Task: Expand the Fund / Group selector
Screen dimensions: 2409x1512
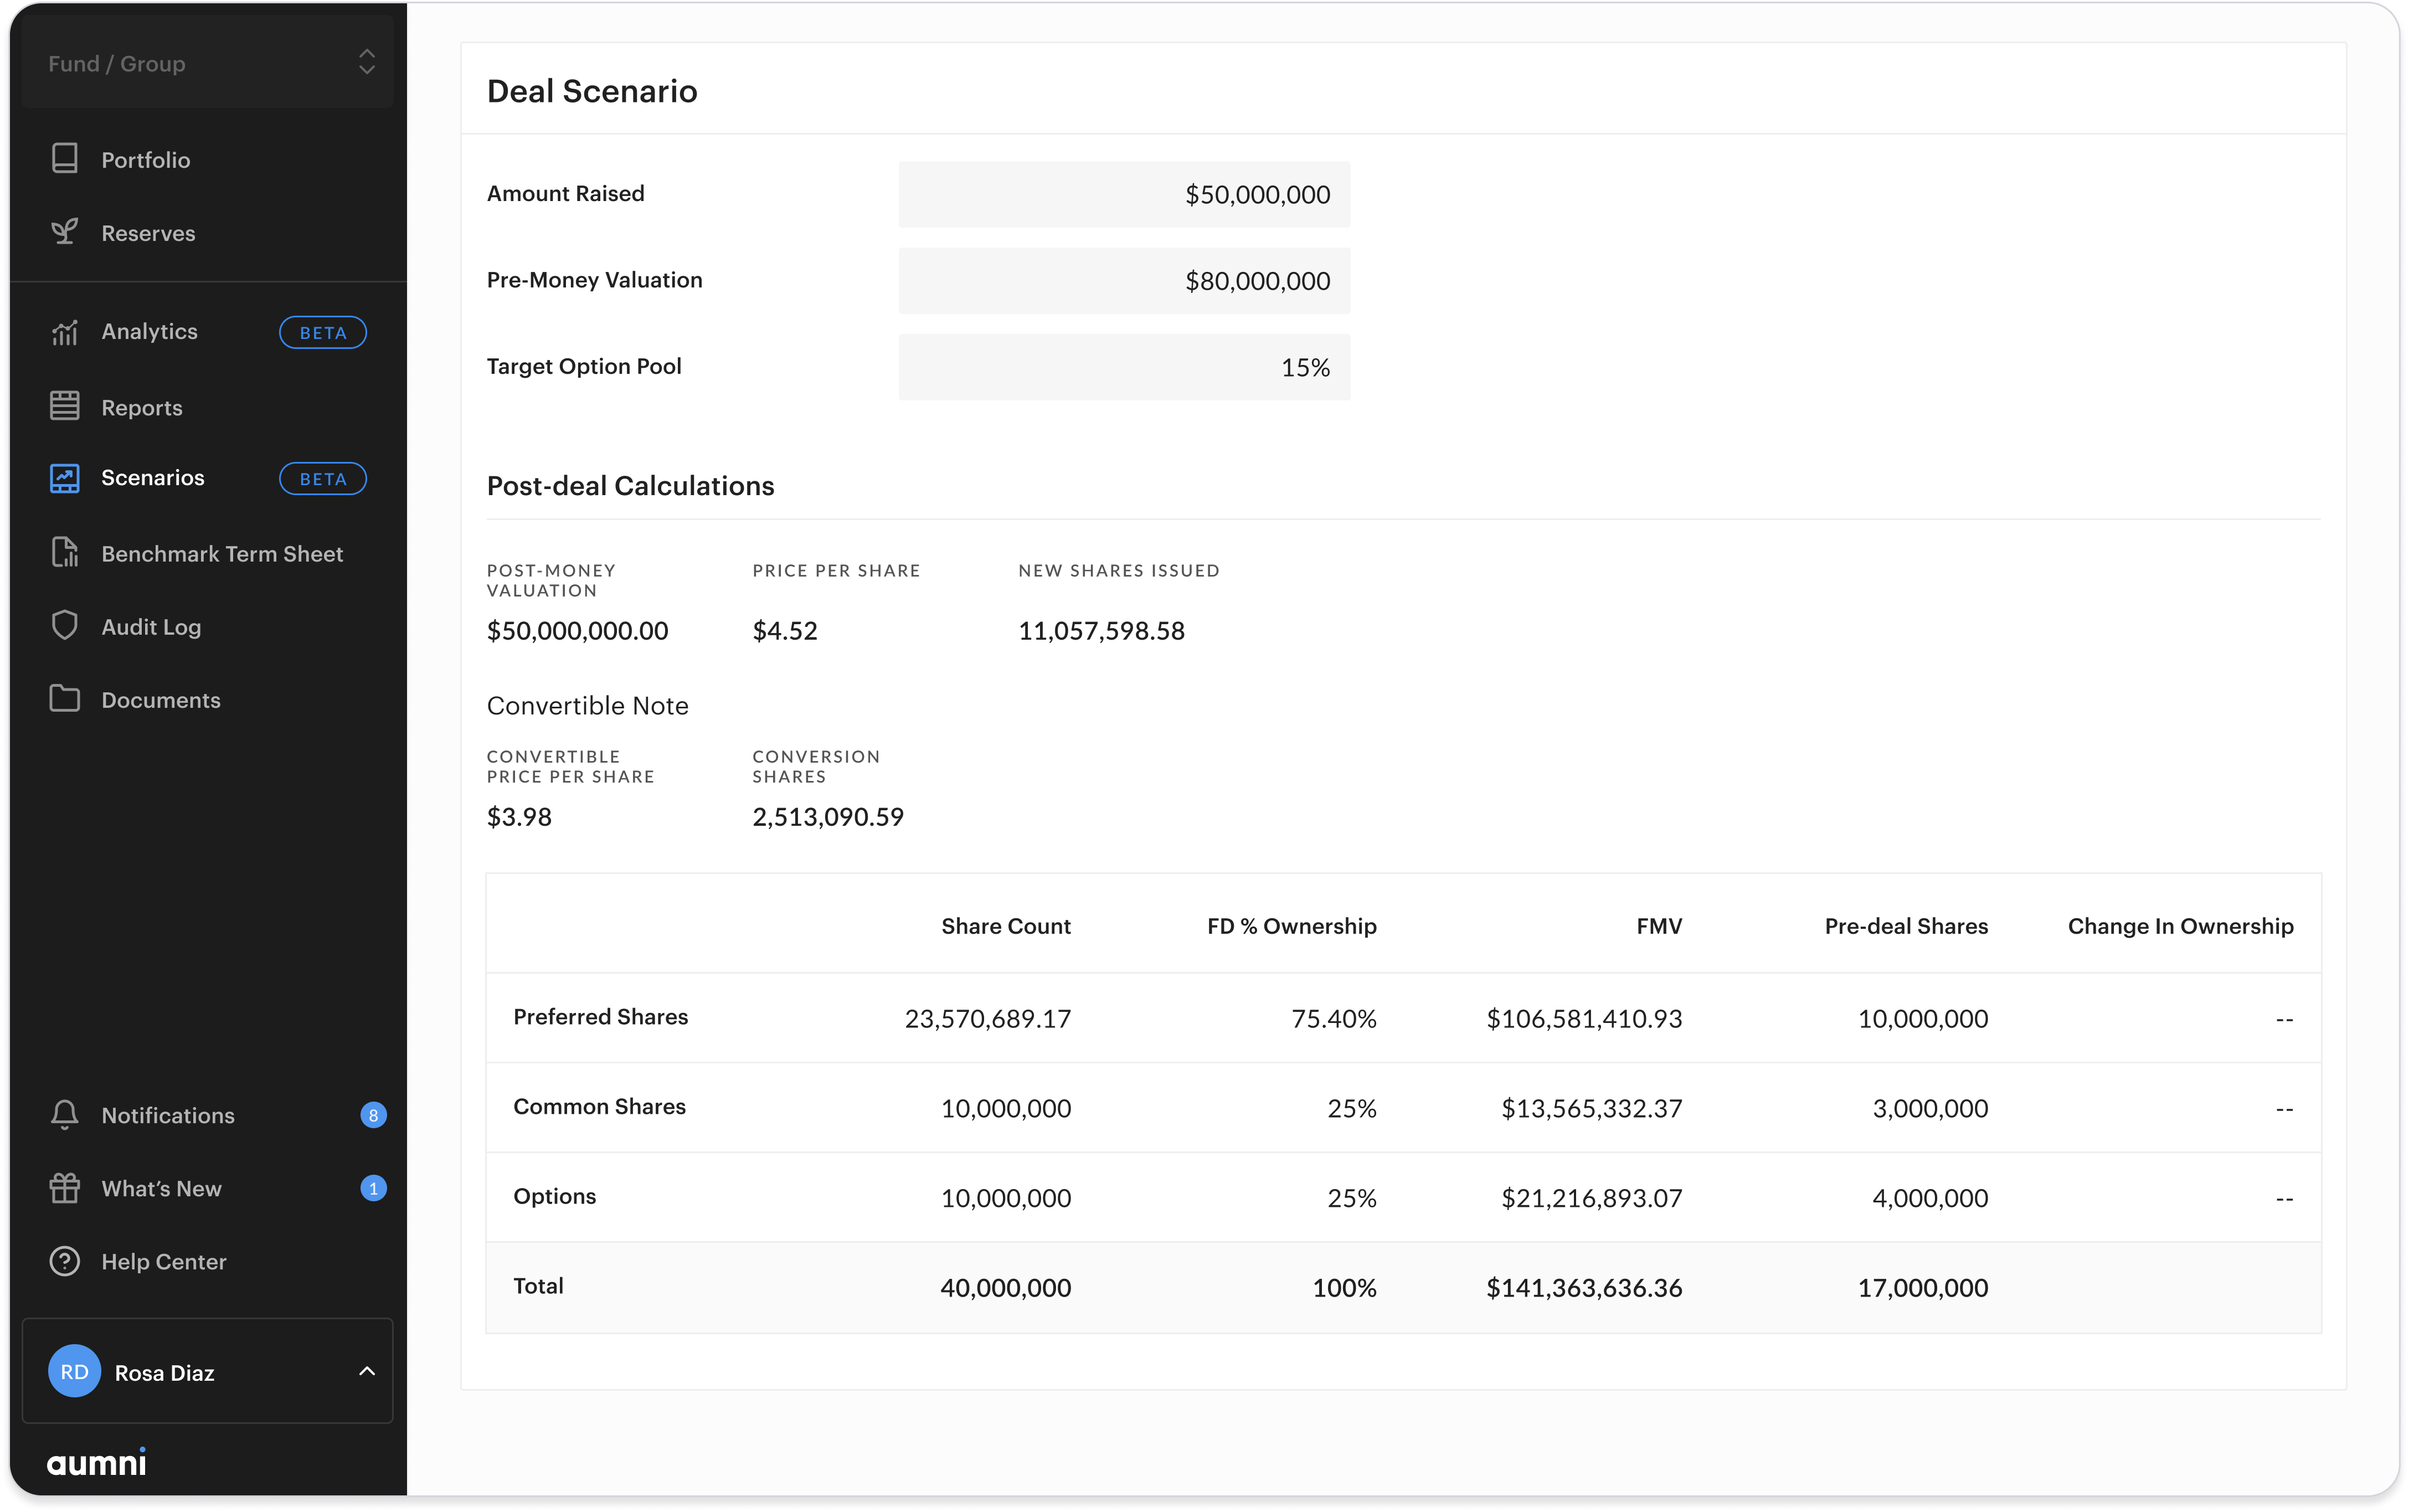Action: point(208,63)
